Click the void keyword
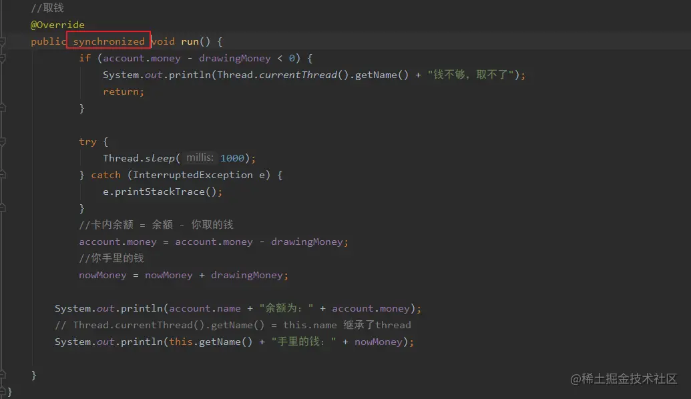The image size is (691, 399). (x=163, y=41)
